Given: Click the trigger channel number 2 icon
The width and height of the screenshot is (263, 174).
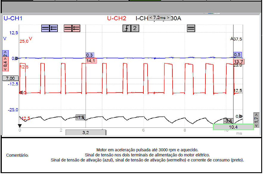Looking at the screenshot, I should point(135,28).
